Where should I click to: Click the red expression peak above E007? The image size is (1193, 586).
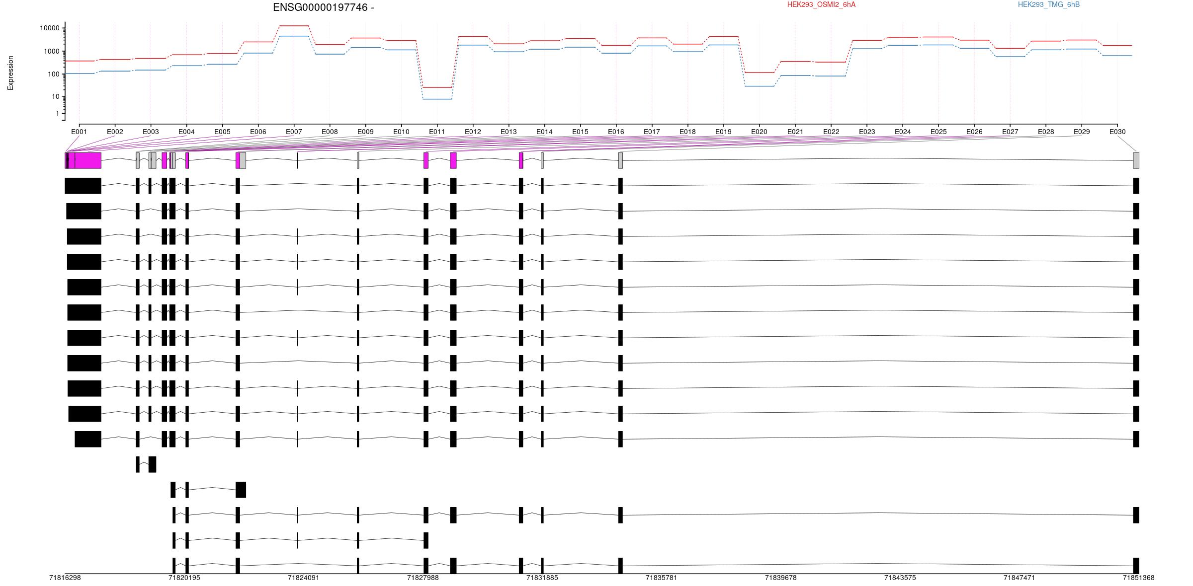click(294, 25)
